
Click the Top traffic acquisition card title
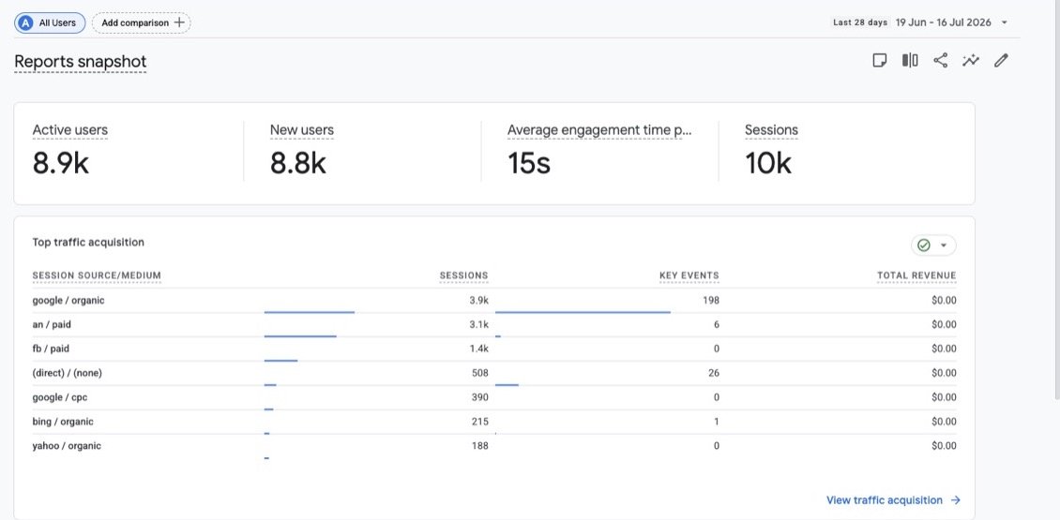tap(88, 242)
